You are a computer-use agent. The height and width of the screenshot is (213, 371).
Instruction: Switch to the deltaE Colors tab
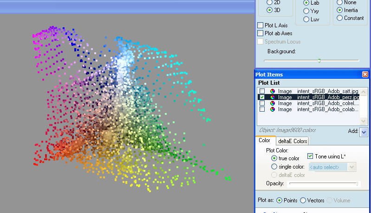tap(293, 141)
